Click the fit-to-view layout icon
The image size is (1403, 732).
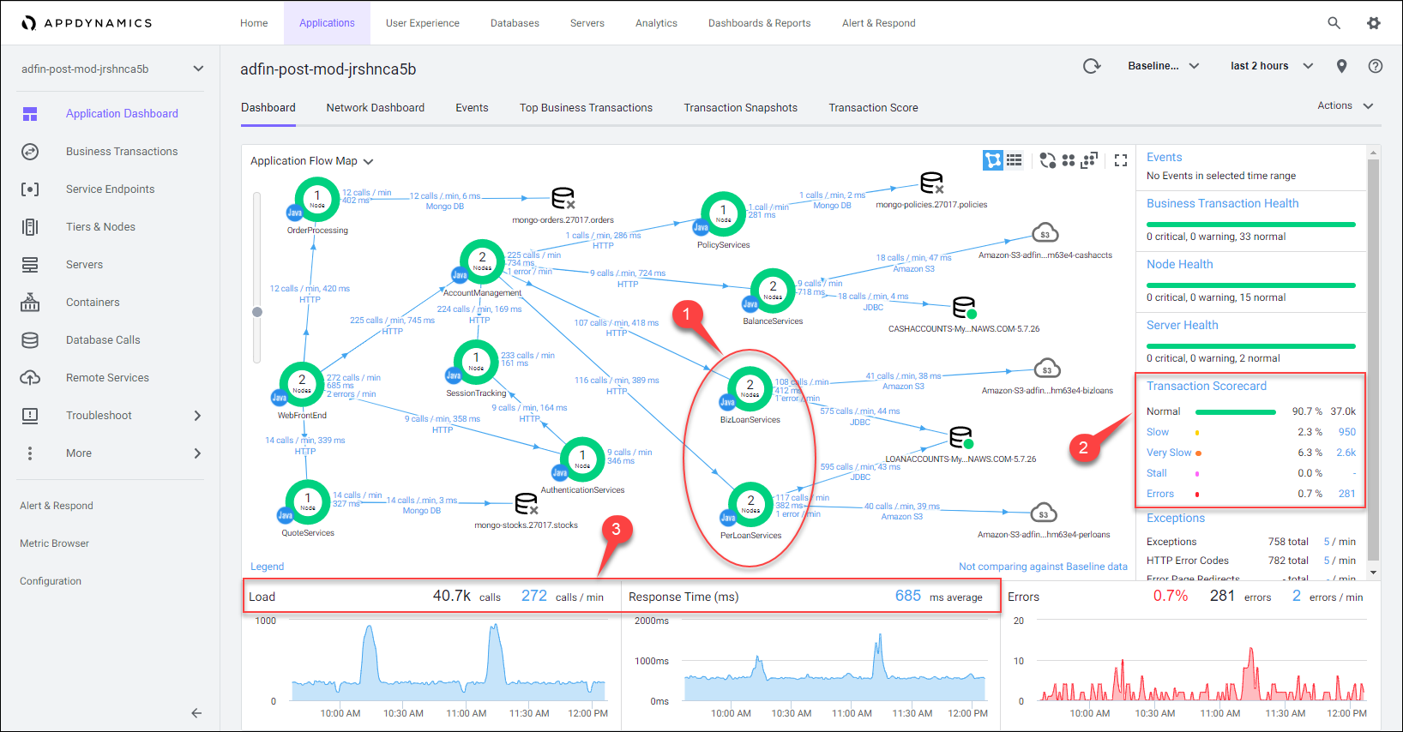(1090, 160)
